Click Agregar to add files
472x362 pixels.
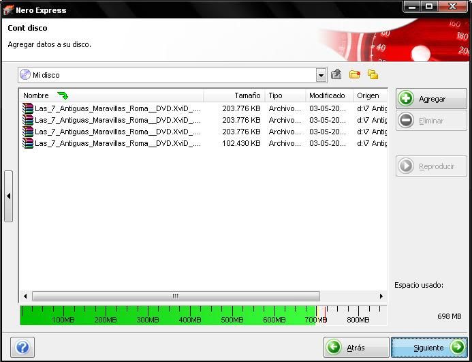pos(431,99)
